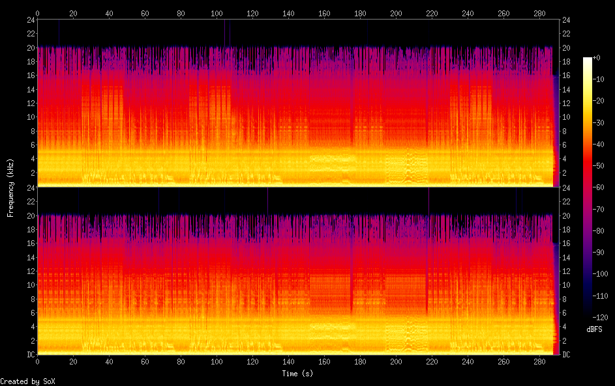Click the 24 frequency label at top-left corner

31,20
